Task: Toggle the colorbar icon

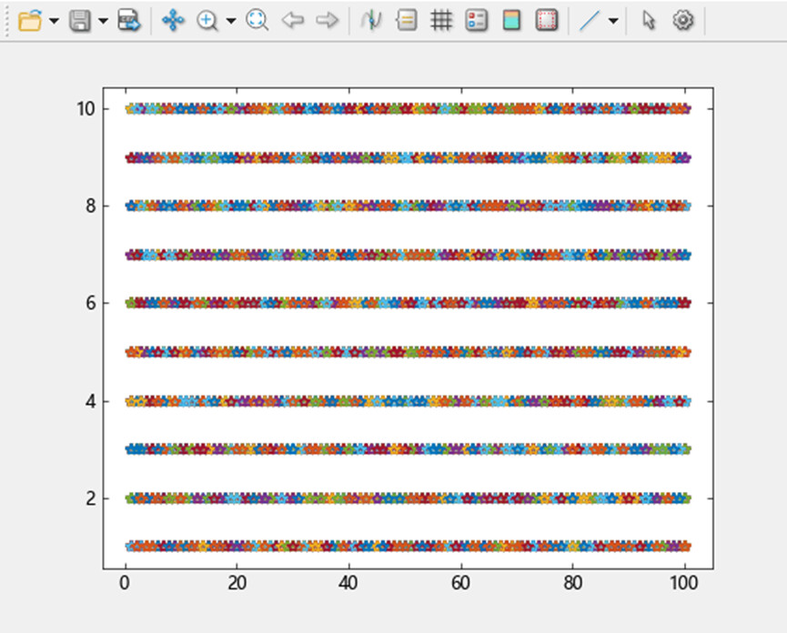Action: point(511,21)
